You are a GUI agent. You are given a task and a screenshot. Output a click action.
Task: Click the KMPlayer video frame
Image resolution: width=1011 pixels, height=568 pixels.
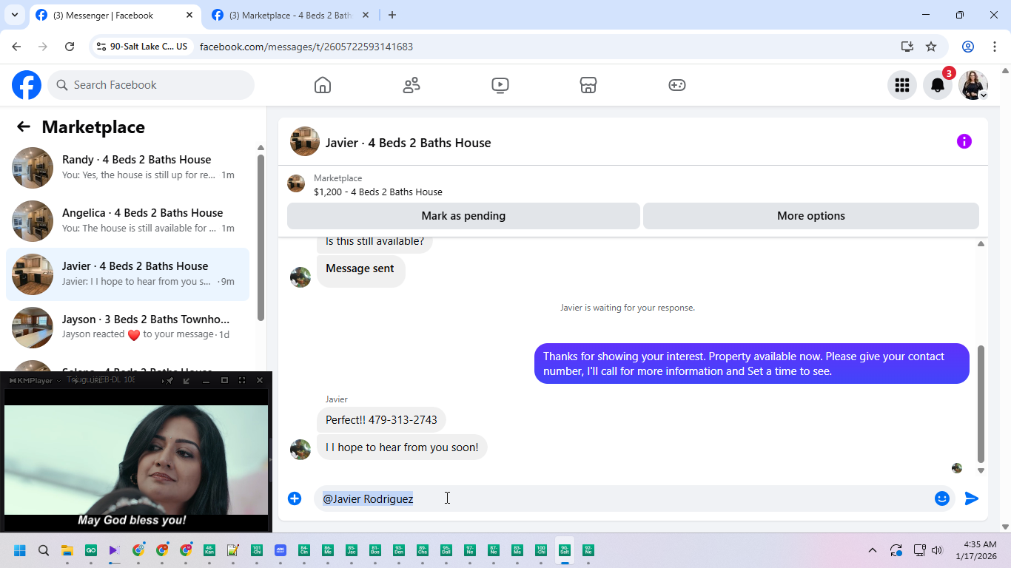pyautogui.click(x=136, y=459)
